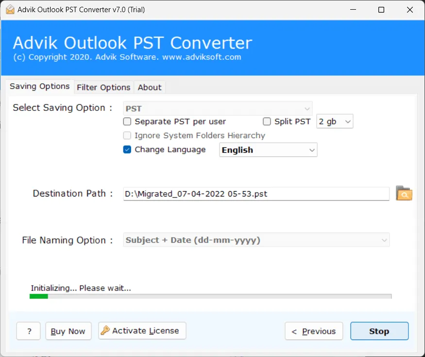Click the question mark help button

tap(29, 331)
